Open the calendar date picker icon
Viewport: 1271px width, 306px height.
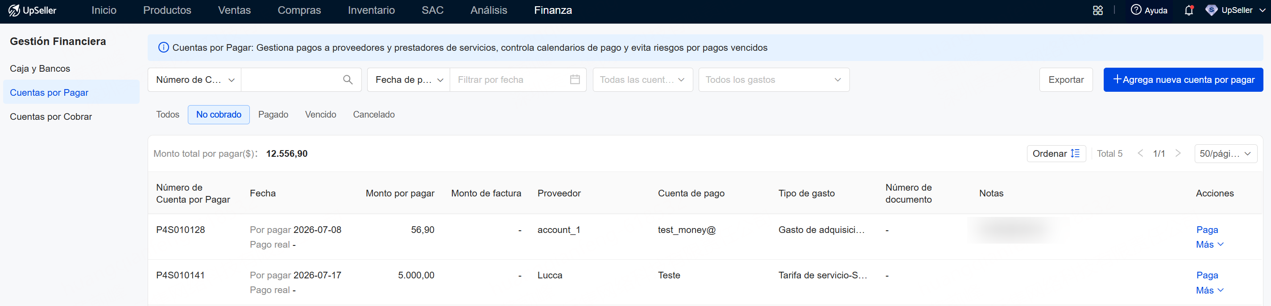(x=575, y=80)
